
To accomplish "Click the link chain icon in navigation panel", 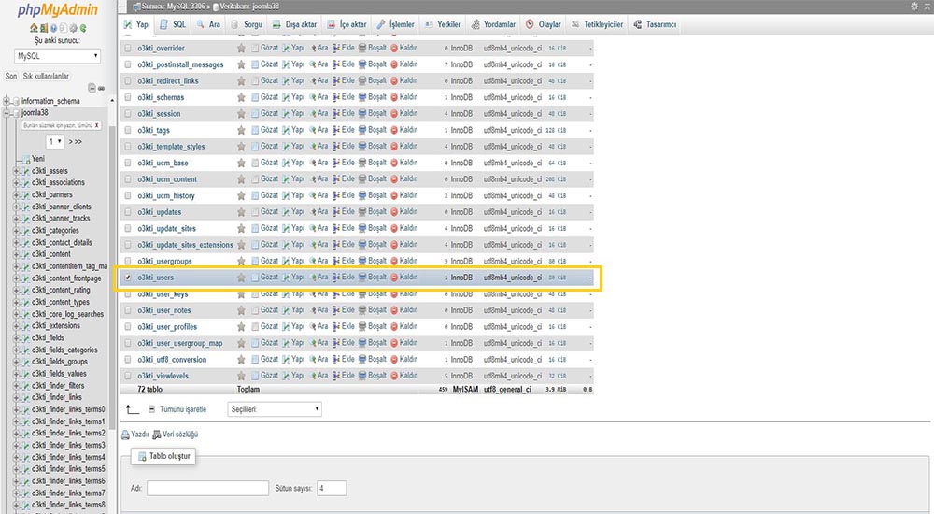I will pos(101,89).
